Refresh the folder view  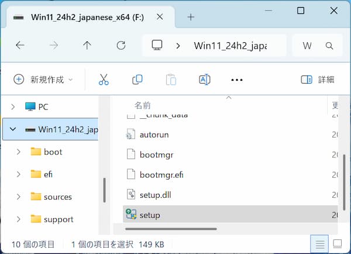121,46
